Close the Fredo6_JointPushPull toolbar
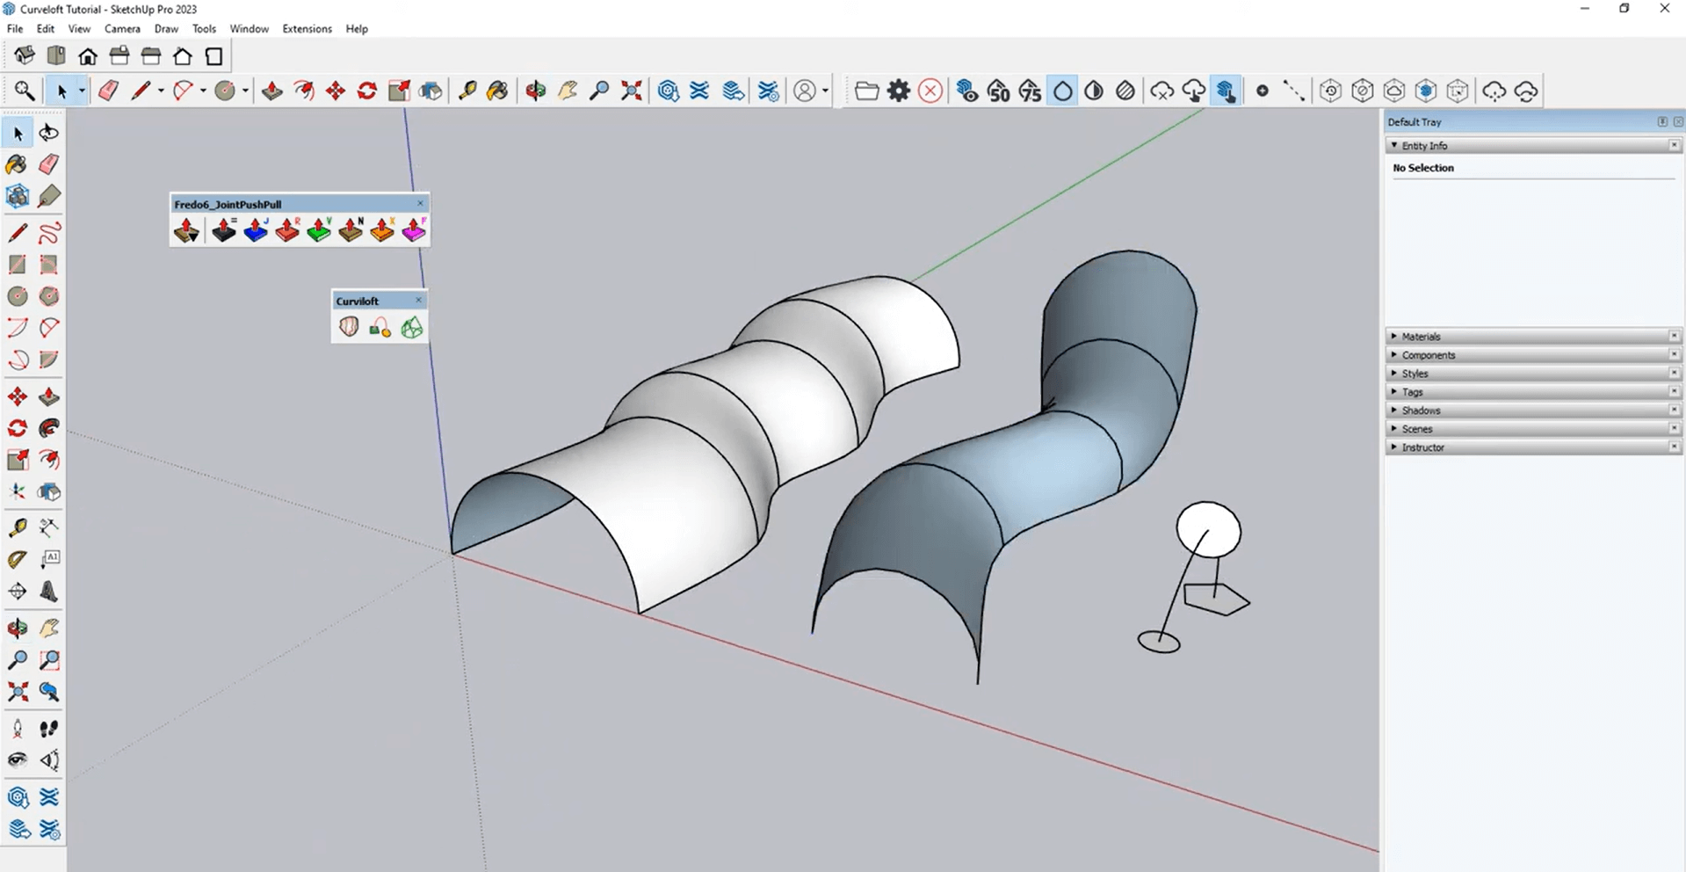1686x872 pixels. point(420,204)
